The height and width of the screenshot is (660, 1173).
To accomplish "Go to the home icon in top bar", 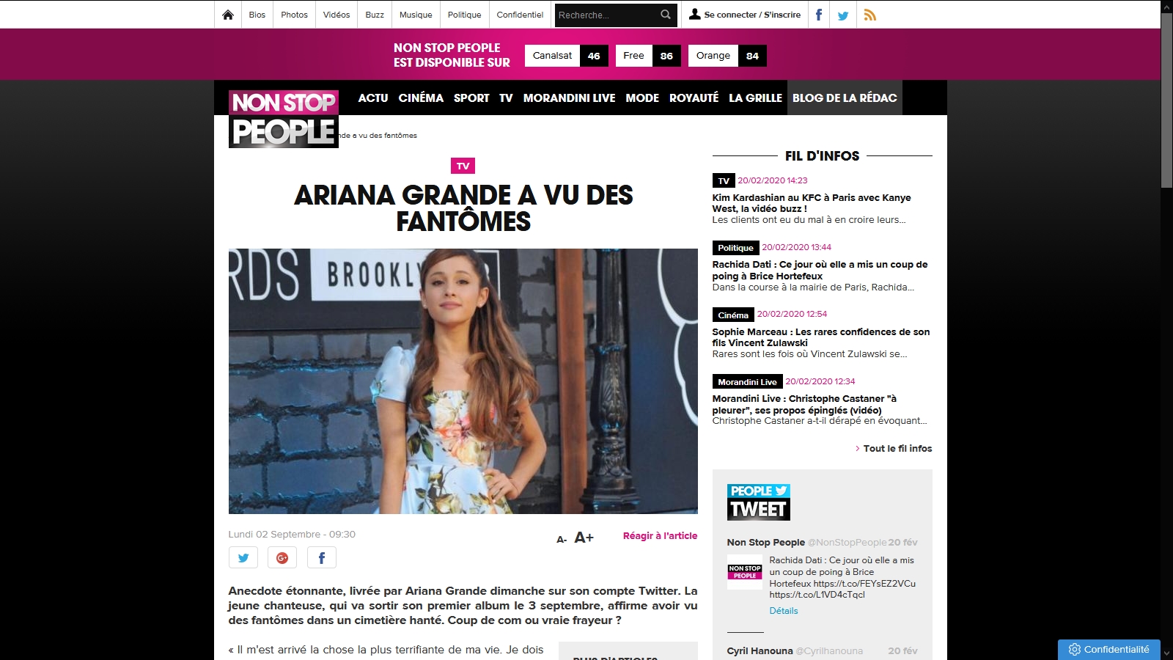I will pyautogui.click(x=228, y=15).
